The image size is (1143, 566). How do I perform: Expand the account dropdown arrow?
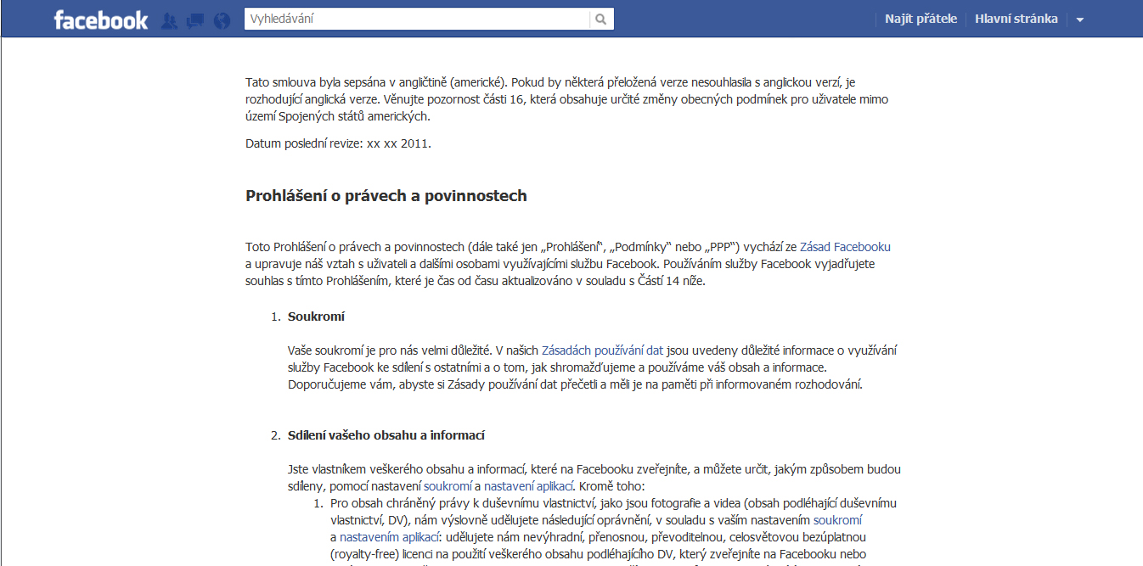click(1079, 20)
